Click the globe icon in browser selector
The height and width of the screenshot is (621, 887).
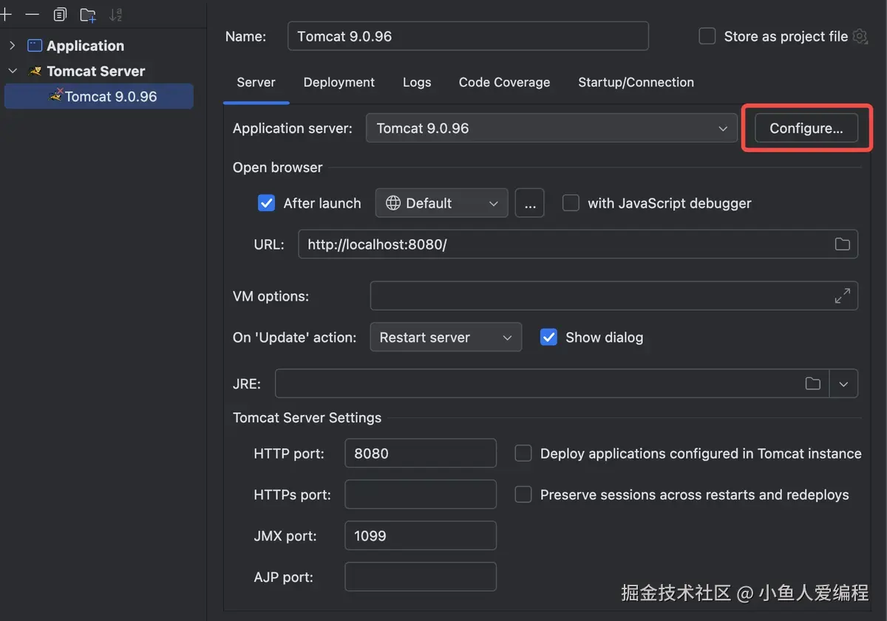(393, 203)
